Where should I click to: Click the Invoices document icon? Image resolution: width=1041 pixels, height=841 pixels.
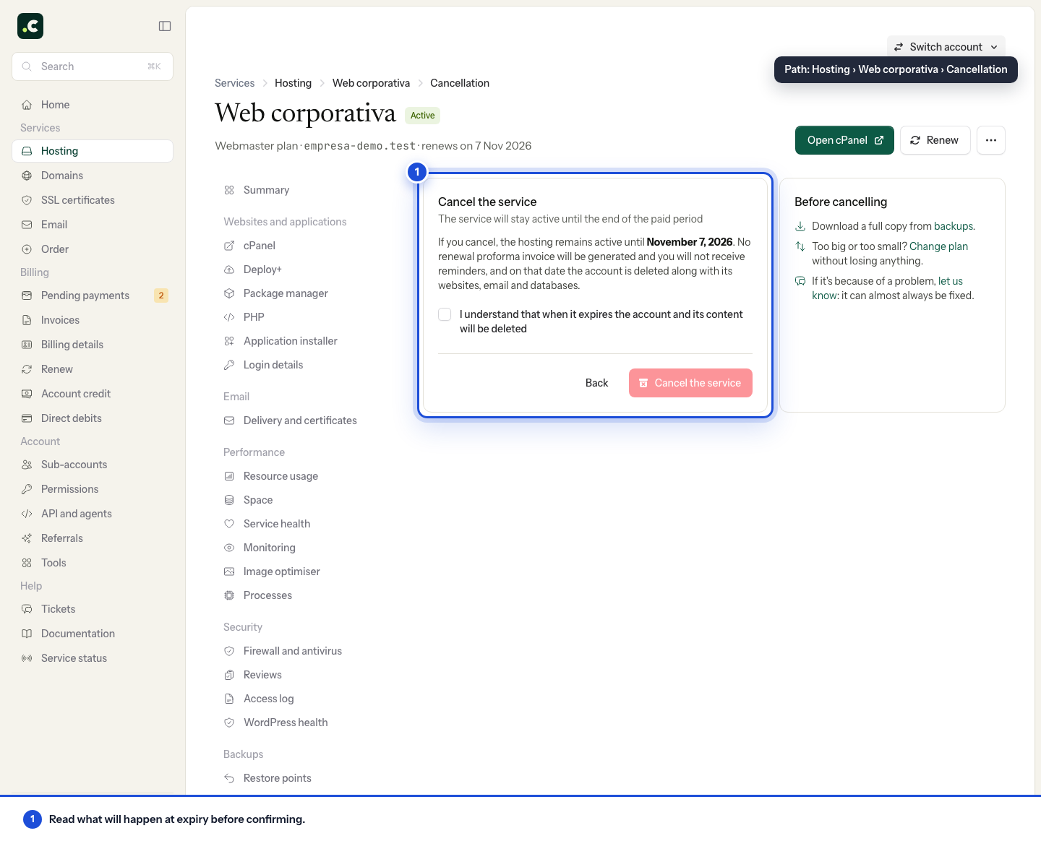pyautogui.click(x=27, y=320)
